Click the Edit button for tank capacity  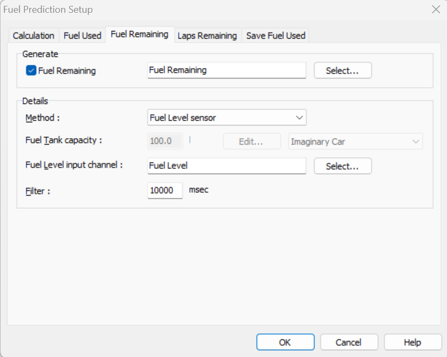(x=251, y=142)
